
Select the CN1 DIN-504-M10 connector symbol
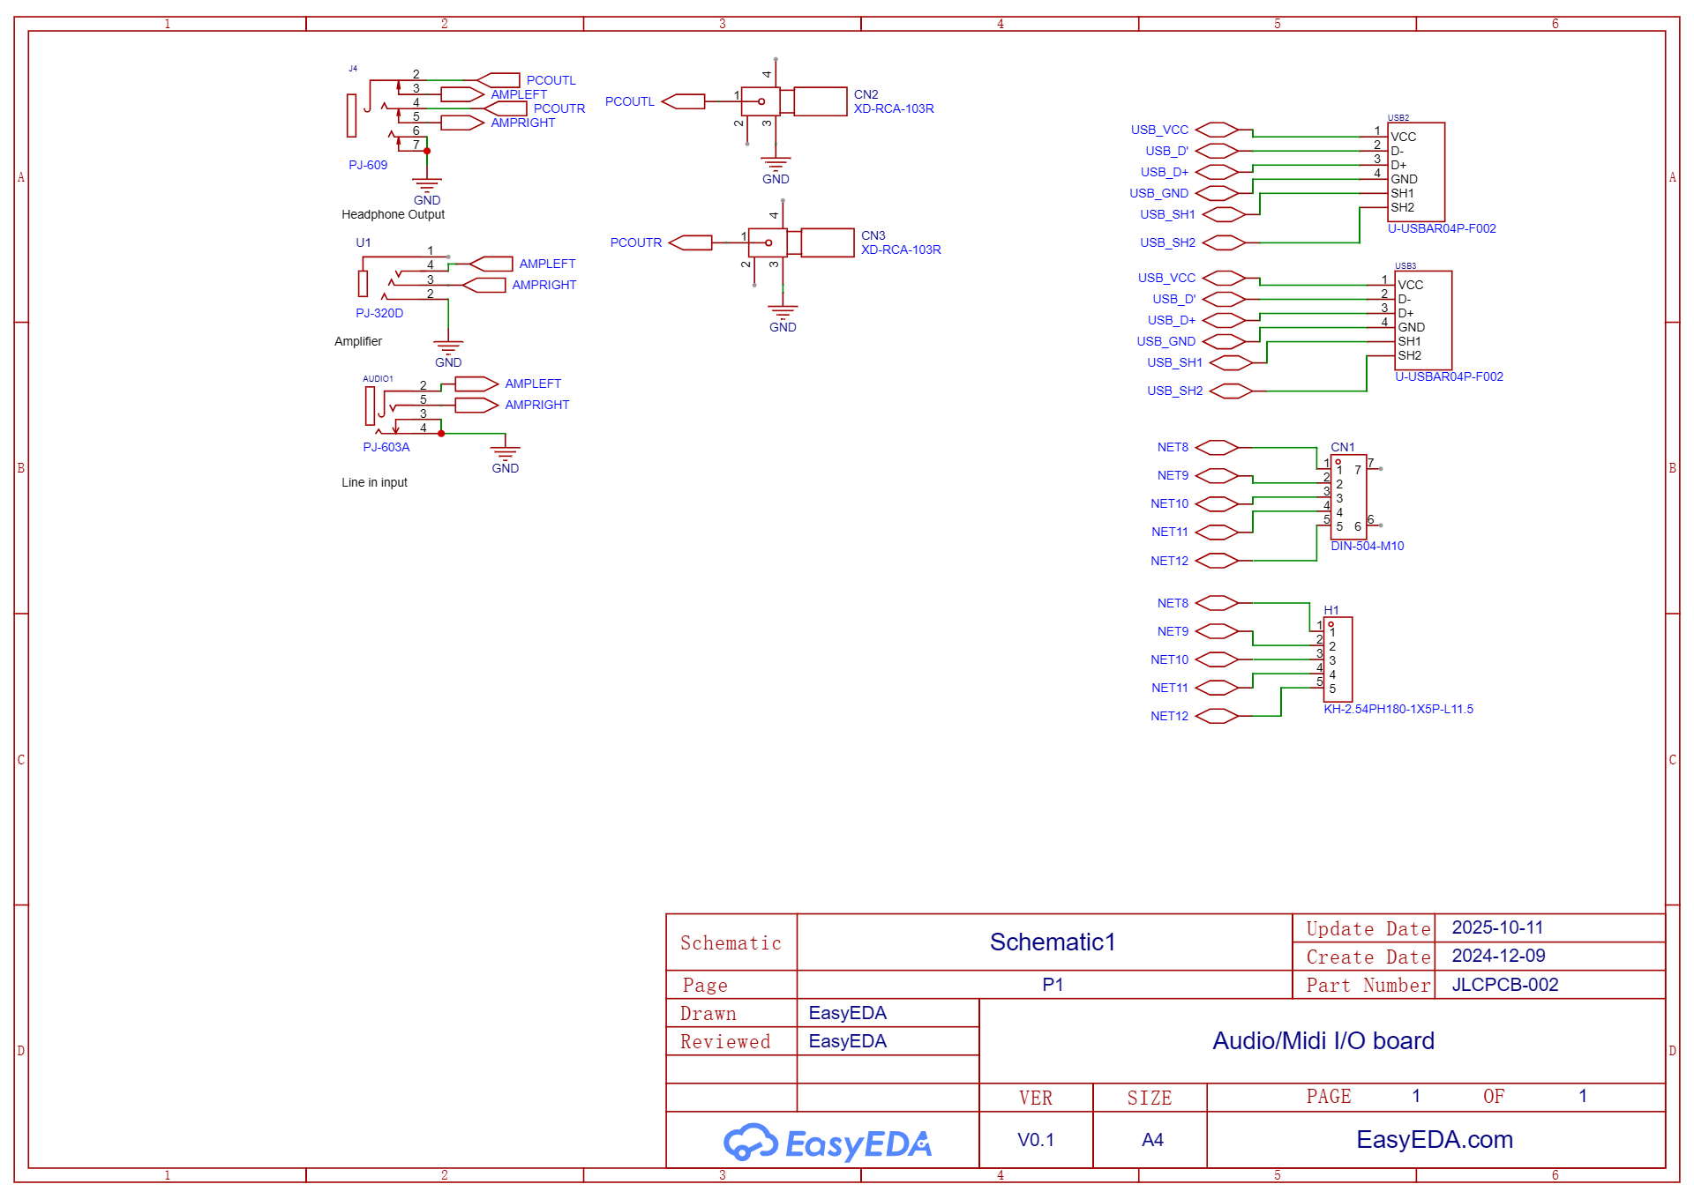tap(1348, 497)
